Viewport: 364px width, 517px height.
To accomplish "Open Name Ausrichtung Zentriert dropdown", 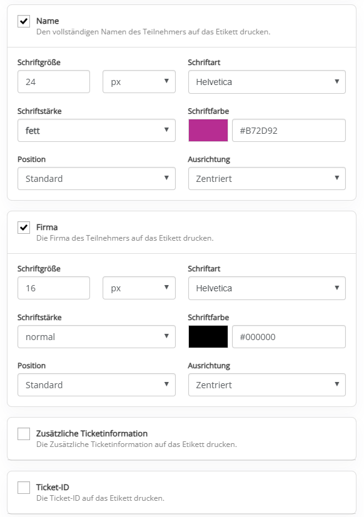I will coord(267,179).
